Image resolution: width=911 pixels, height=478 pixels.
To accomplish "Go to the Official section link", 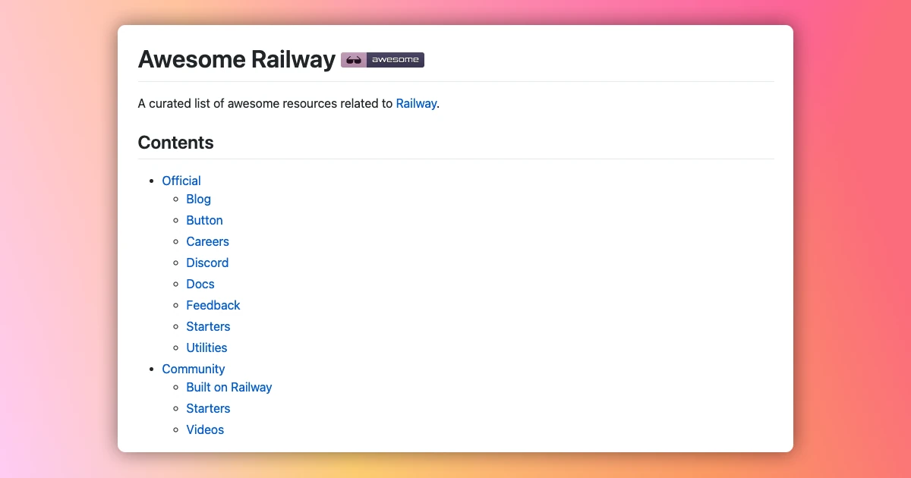I will (181, 181).
